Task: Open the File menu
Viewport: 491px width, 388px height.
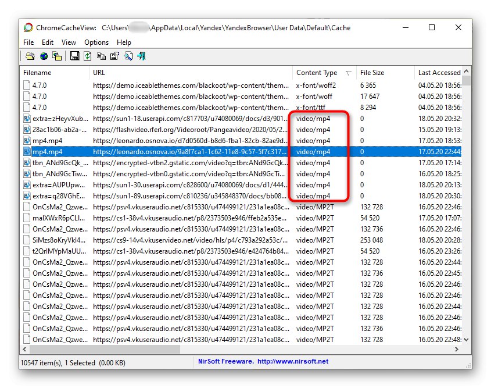Action: 28,42
